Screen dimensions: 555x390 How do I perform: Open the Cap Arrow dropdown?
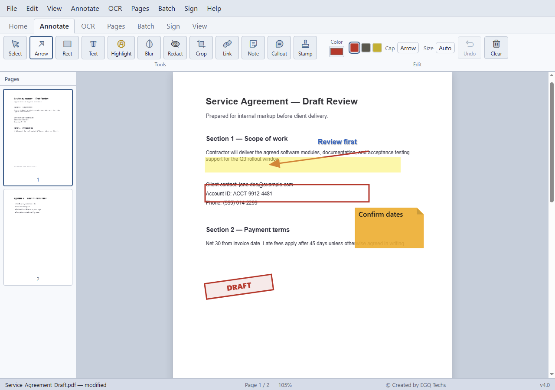(408, 48)
